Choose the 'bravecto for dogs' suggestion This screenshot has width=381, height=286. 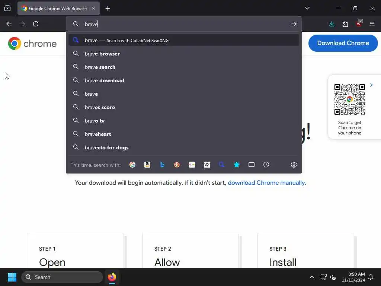click(184, 147)
